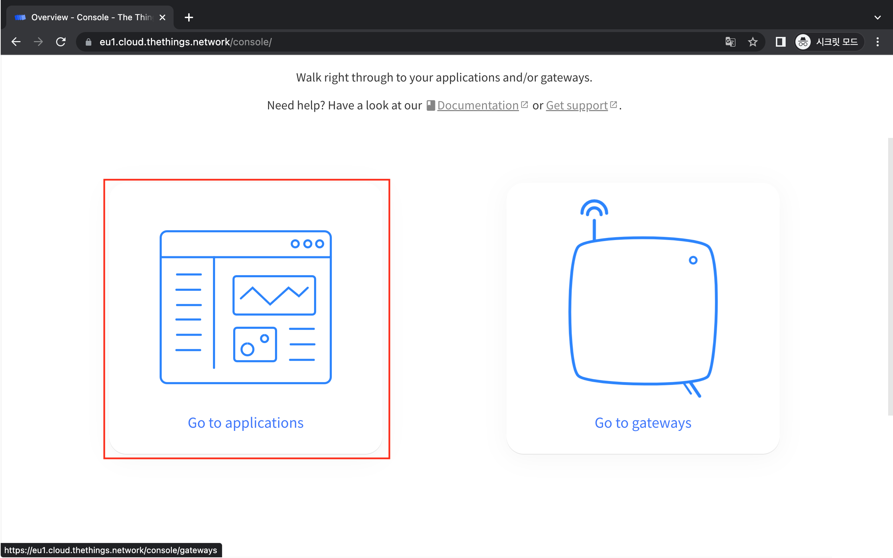
Task: Click the page vertical scrollbar
Action: (890, 277)
